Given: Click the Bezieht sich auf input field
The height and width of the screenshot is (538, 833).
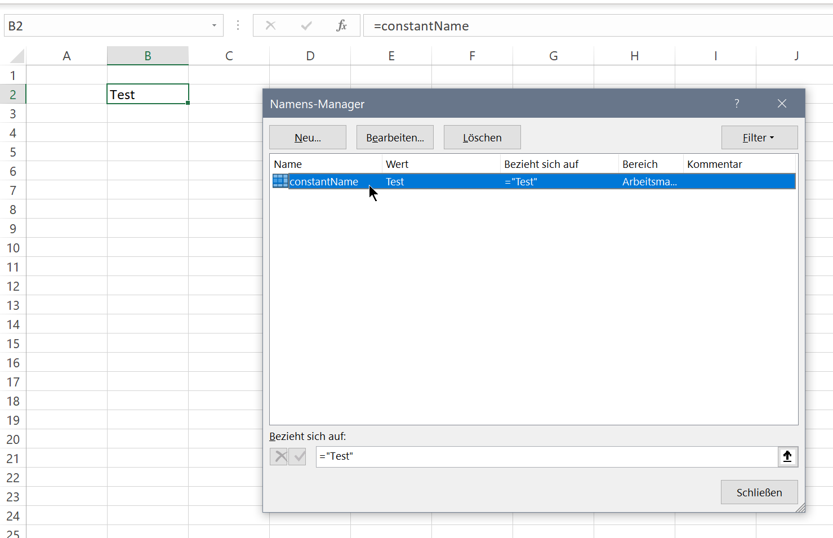Looking at the screenshot, I should point(546,456).
